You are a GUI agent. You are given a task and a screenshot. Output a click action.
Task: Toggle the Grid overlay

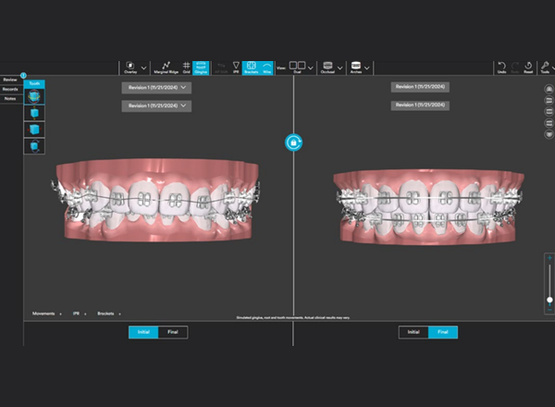[186, 68]
